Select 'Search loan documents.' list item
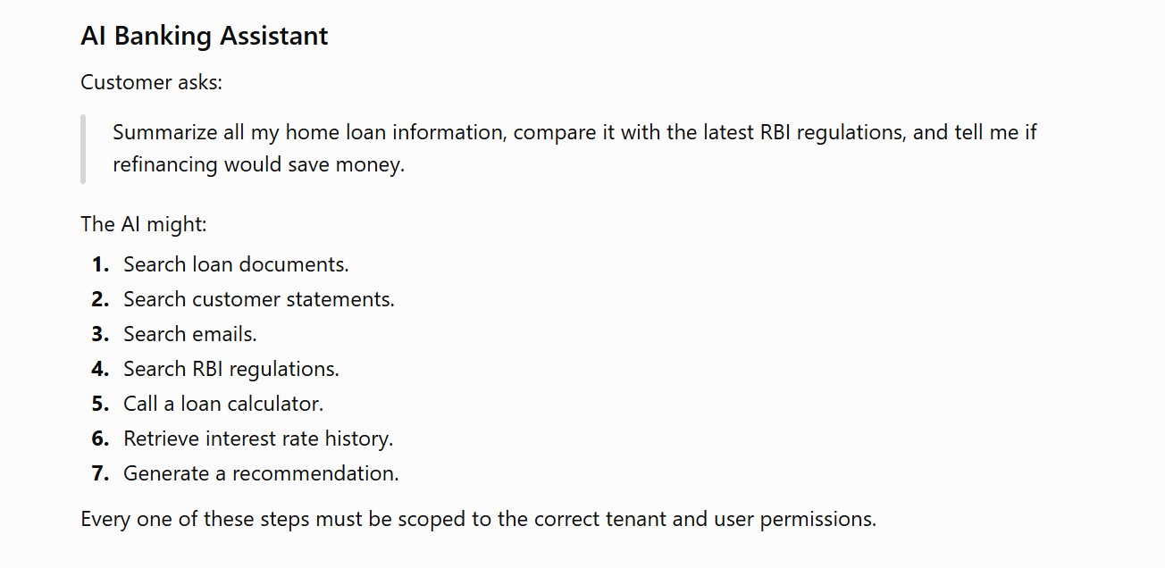1165x568 pixels. [x=236, y=264]
